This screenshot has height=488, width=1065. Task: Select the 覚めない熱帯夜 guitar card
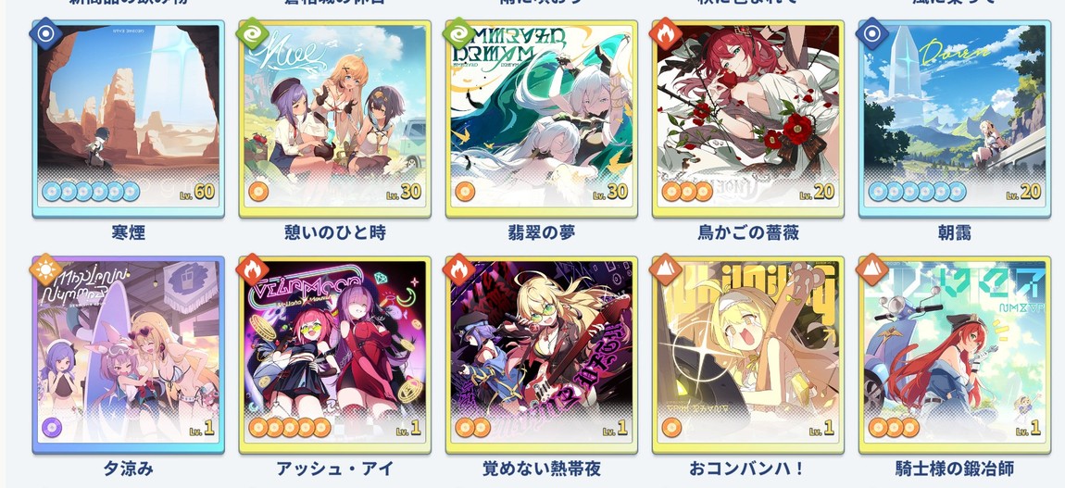coord(542,355)
